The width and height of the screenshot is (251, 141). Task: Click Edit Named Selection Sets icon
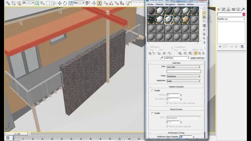pos(128,3)
